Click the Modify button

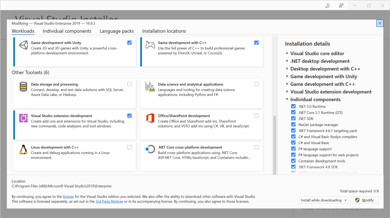coord(364,200)
